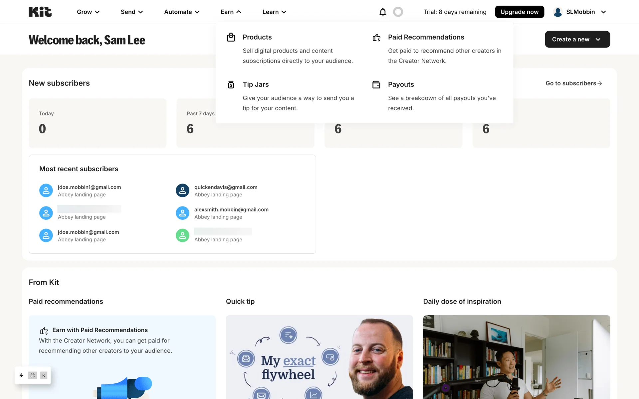Image resolution: width=639 pixels, height=399 pixels.
Task: Click the SLMobbin profile avatar
Action: tap(558, 12)
